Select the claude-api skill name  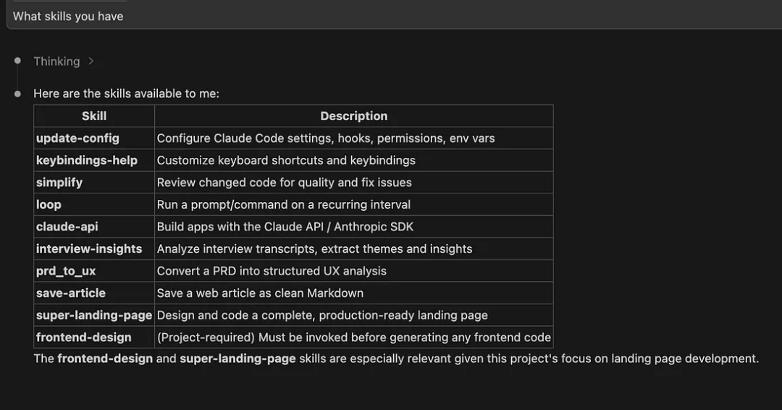pos(67,227)
